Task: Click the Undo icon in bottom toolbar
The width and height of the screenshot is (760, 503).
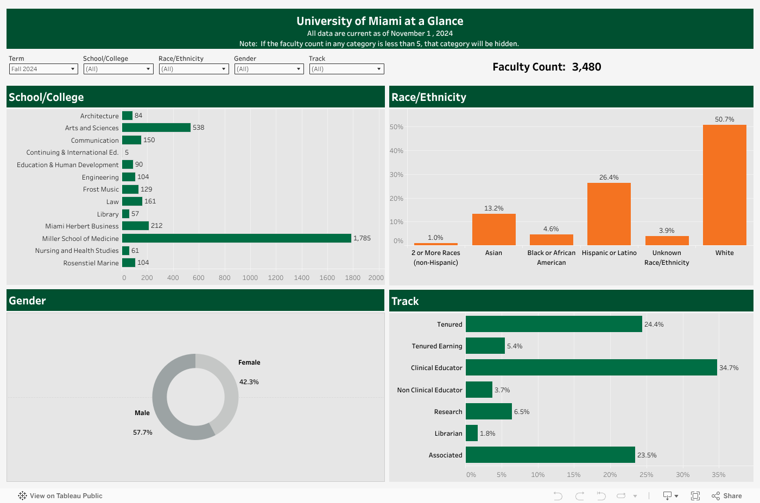Action: [558, 496]
